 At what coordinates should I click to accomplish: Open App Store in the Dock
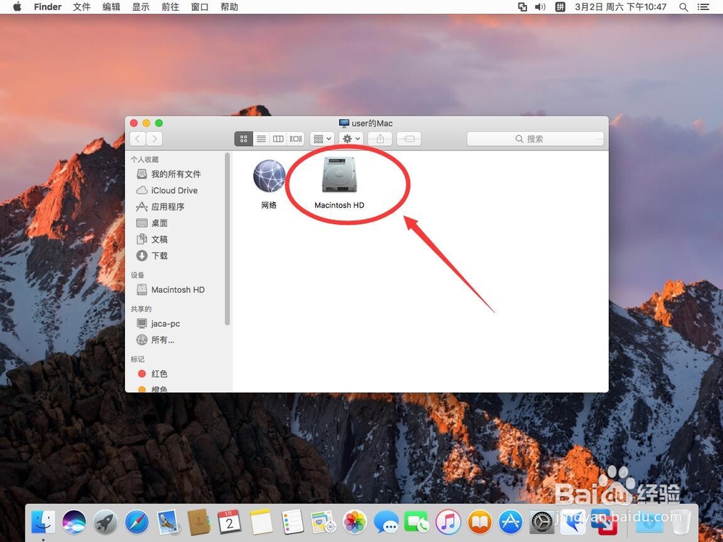(x=510, y=522)
